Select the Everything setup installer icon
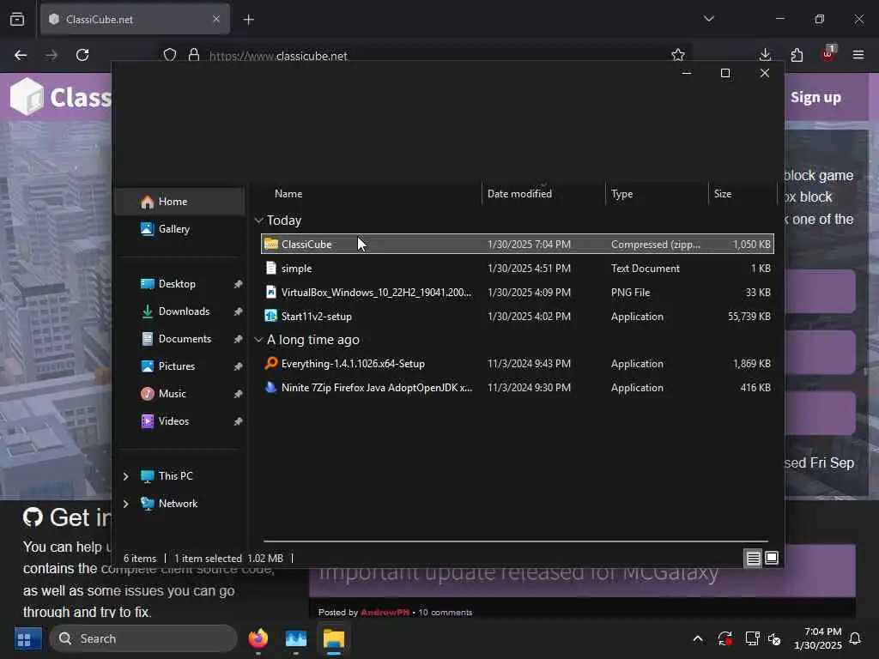The image size is (879, 659). (270, 363)
